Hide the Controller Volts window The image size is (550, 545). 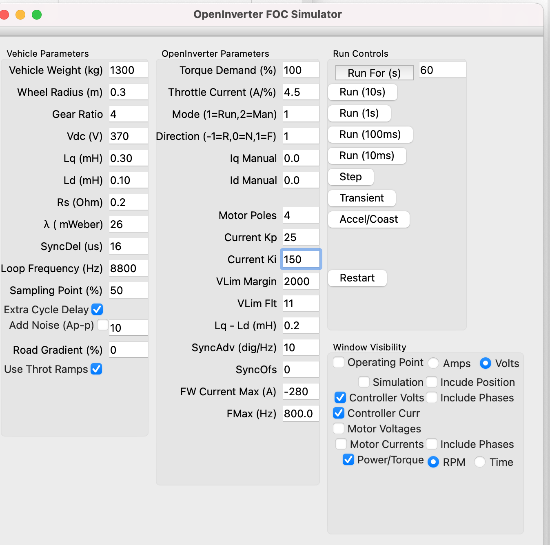[x=340, y=397]
